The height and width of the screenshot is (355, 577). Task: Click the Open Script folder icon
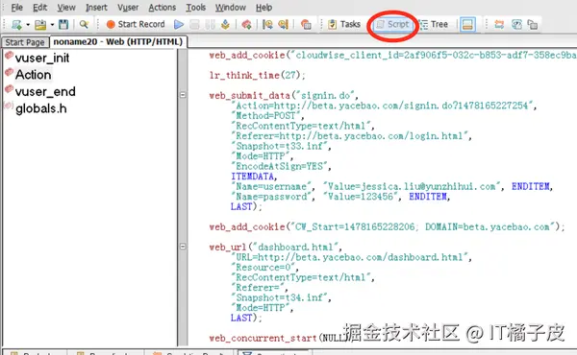coord(40,25)
